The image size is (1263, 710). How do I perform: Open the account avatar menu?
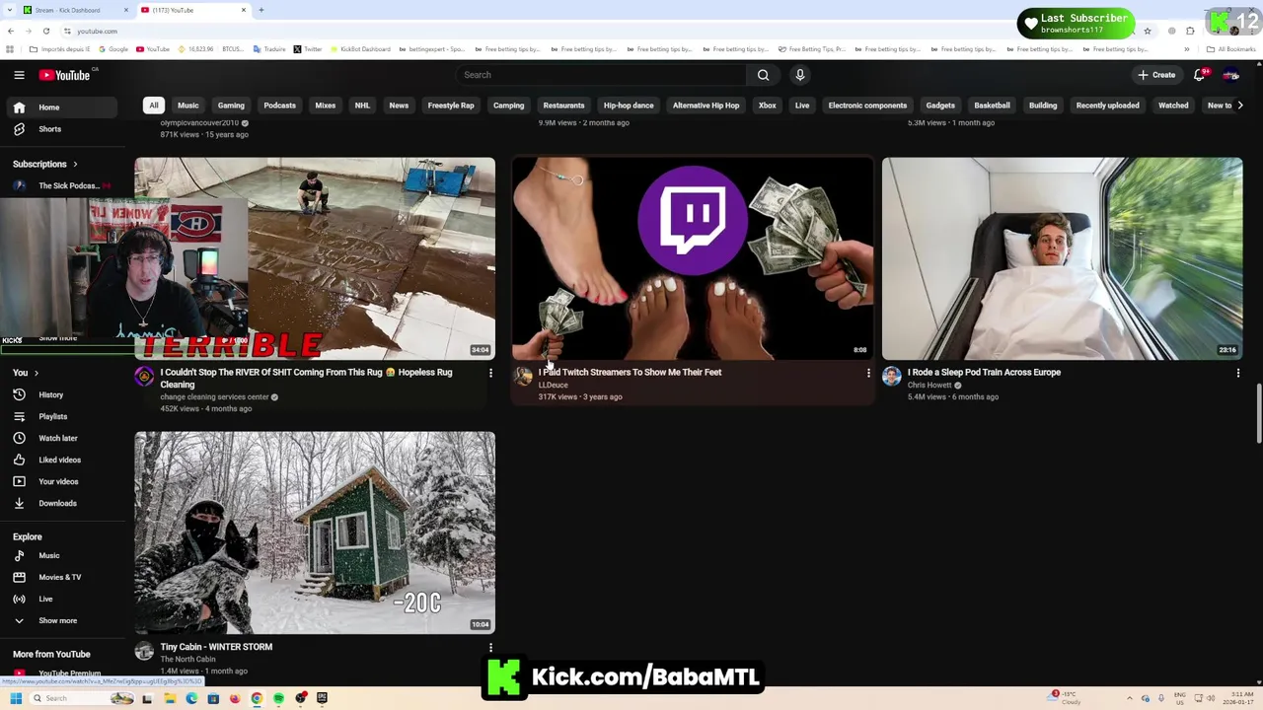click(1231, 75)
